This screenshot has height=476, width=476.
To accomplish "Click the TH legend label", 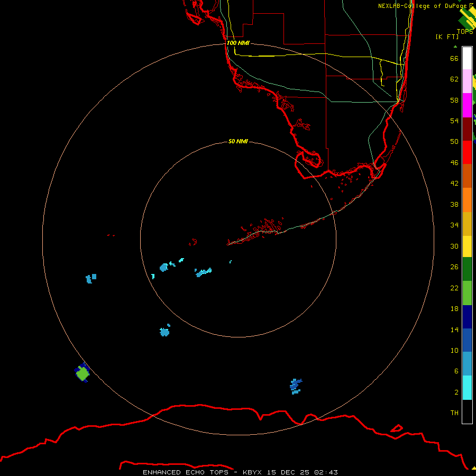I will [454, 413].
